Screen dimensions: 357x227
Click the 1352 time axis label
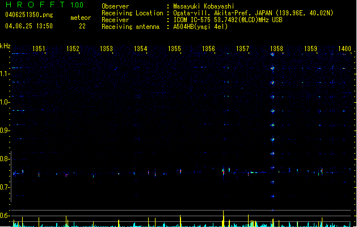tap(73, 49)
